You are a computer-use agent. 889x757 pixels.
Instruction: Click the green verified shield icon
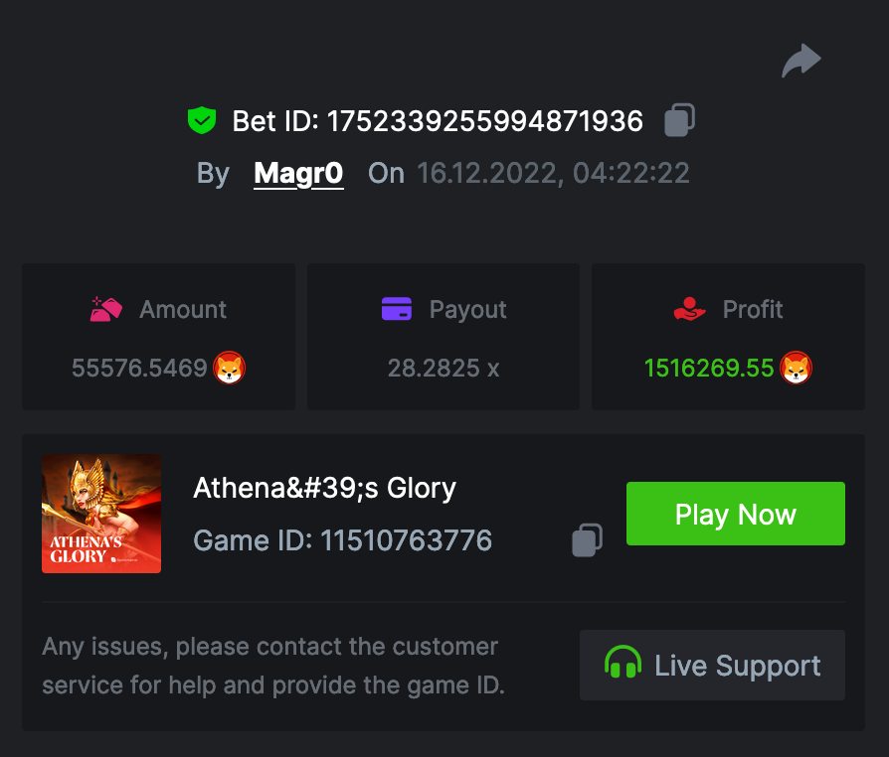[x=202, y=121]
